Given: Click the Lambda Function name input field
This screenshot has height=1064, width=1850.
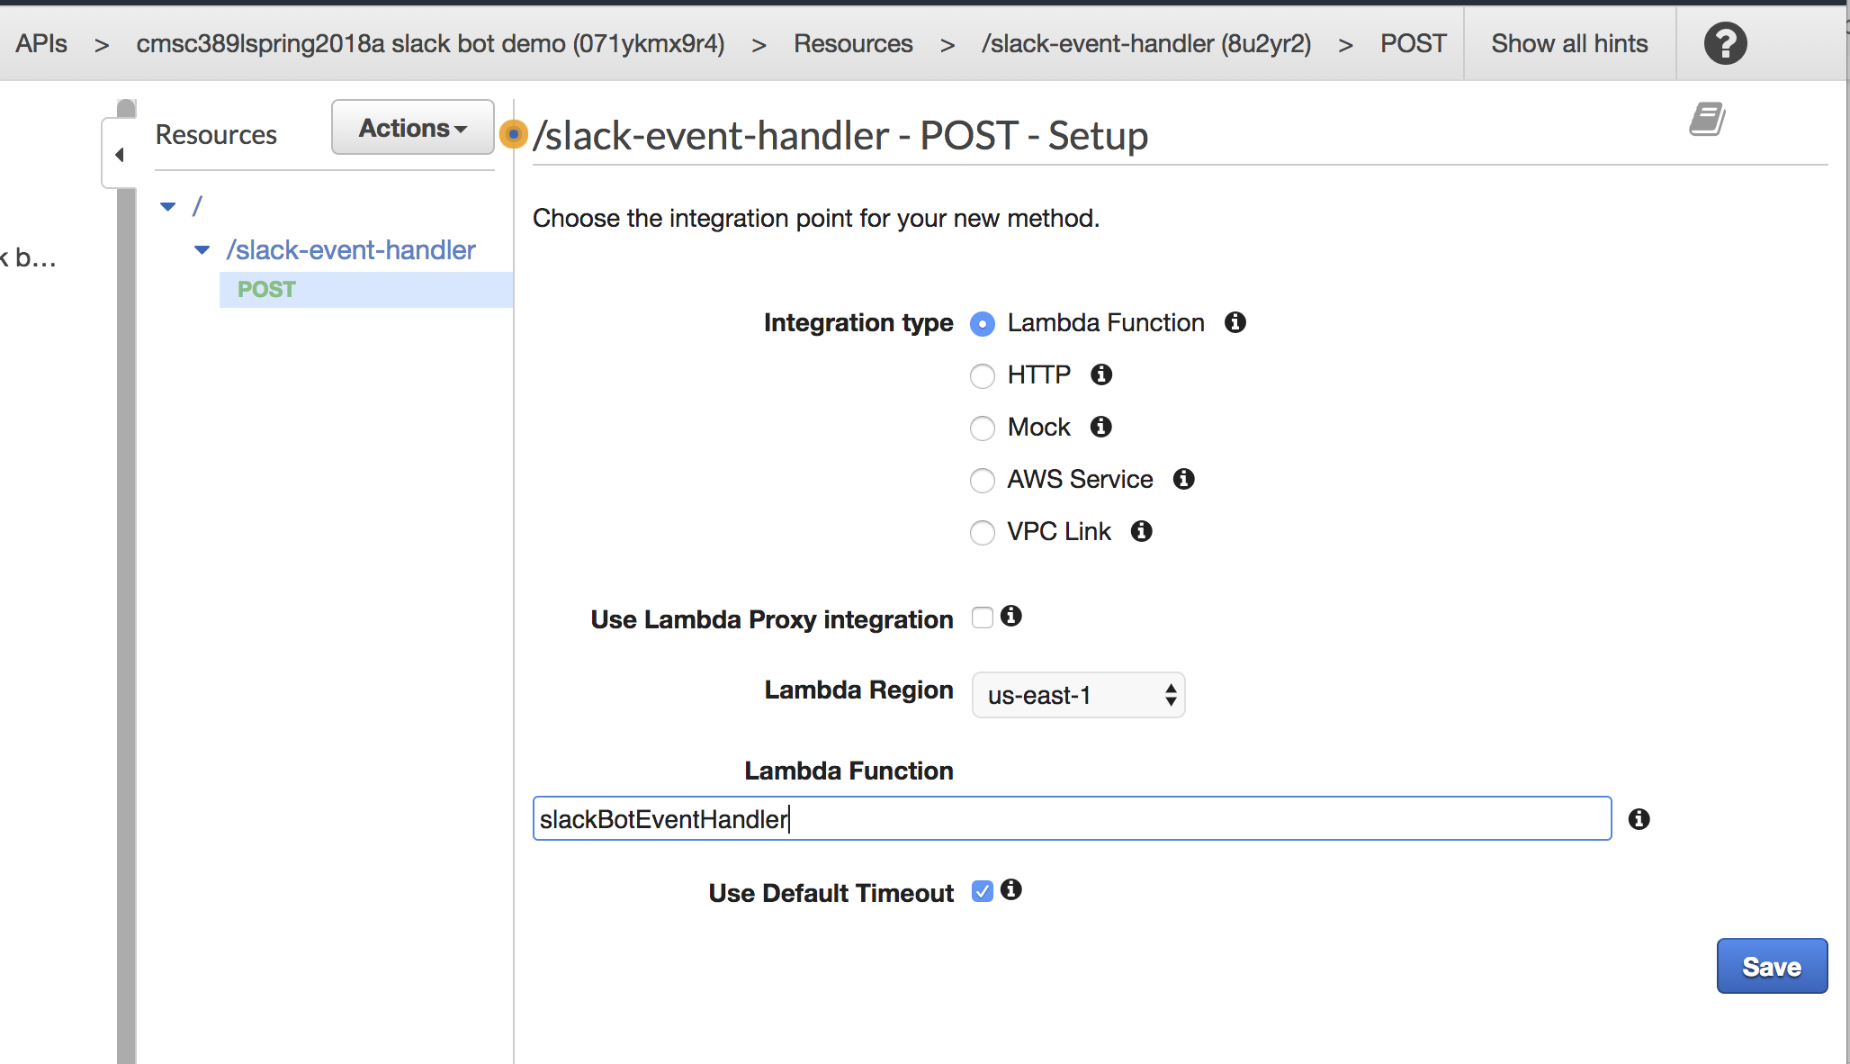Looking at the screenshot, I should (x=1071, y=819).
